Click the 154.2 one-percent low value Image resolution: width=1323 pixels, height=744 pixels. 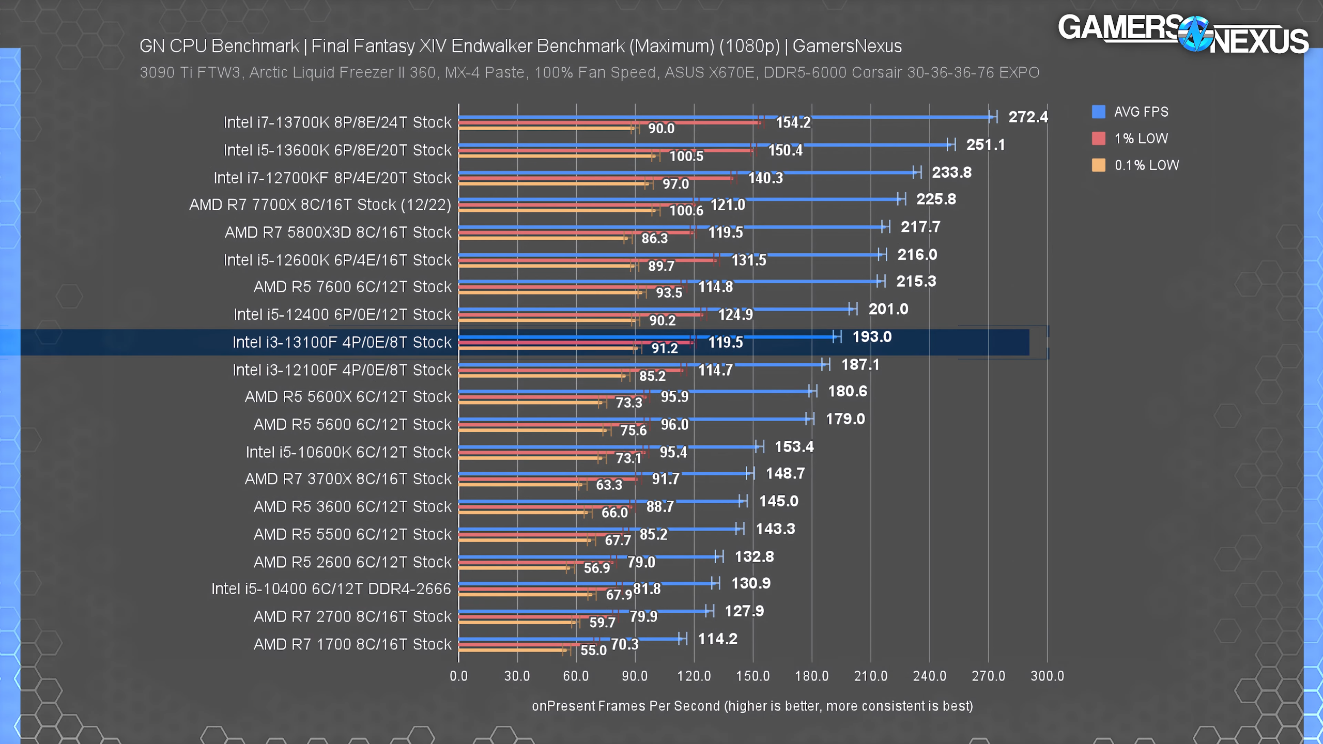click(793, 123)
